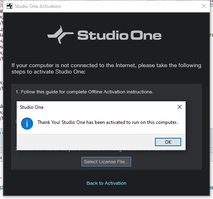Click hidden step 3 text below dialog

91,150
